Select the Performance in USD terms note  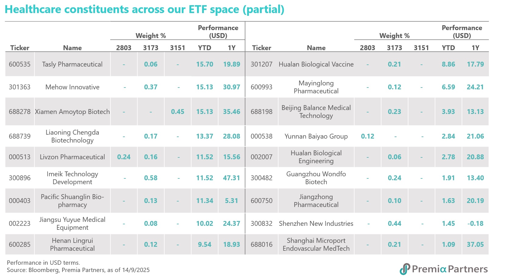coord(43,263)
